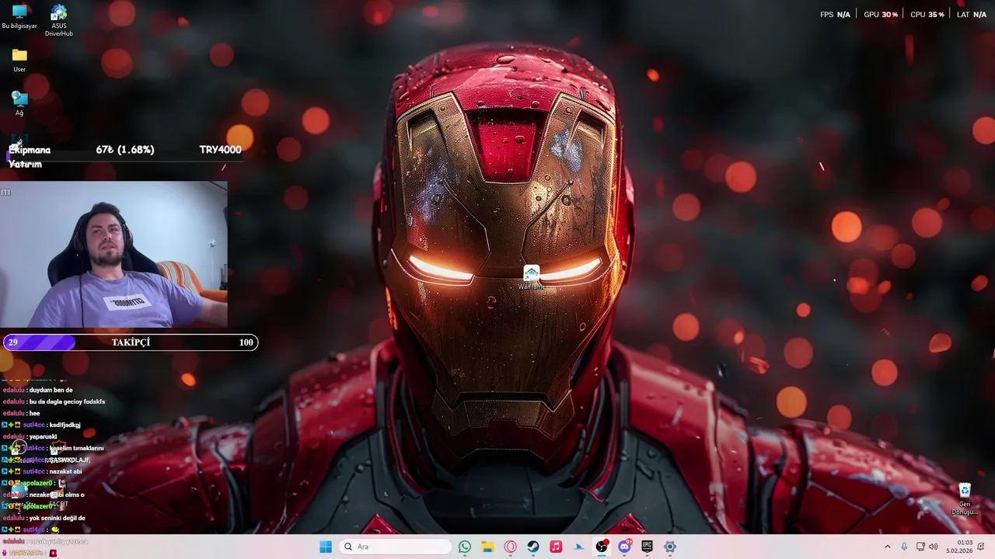Open File Explorer from the taskbar

tap(487, 547)
